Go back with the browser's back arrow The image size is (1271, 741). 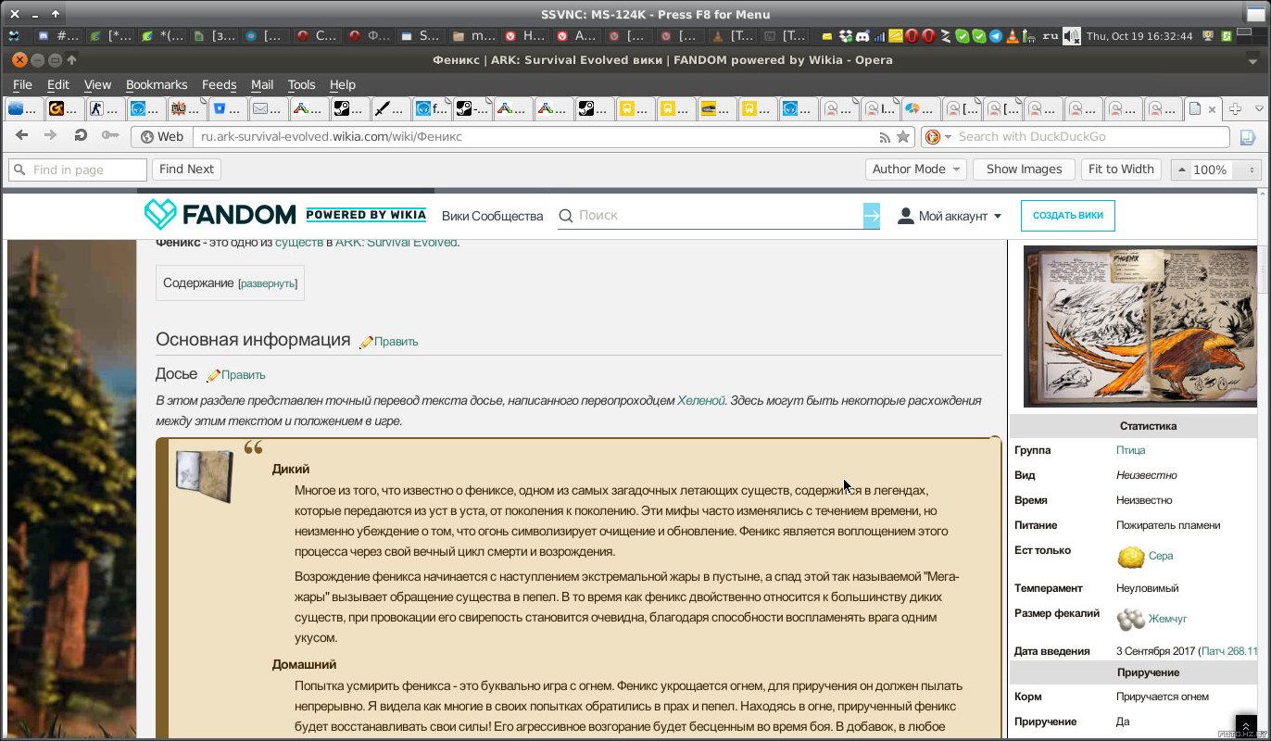coord(21,136)
